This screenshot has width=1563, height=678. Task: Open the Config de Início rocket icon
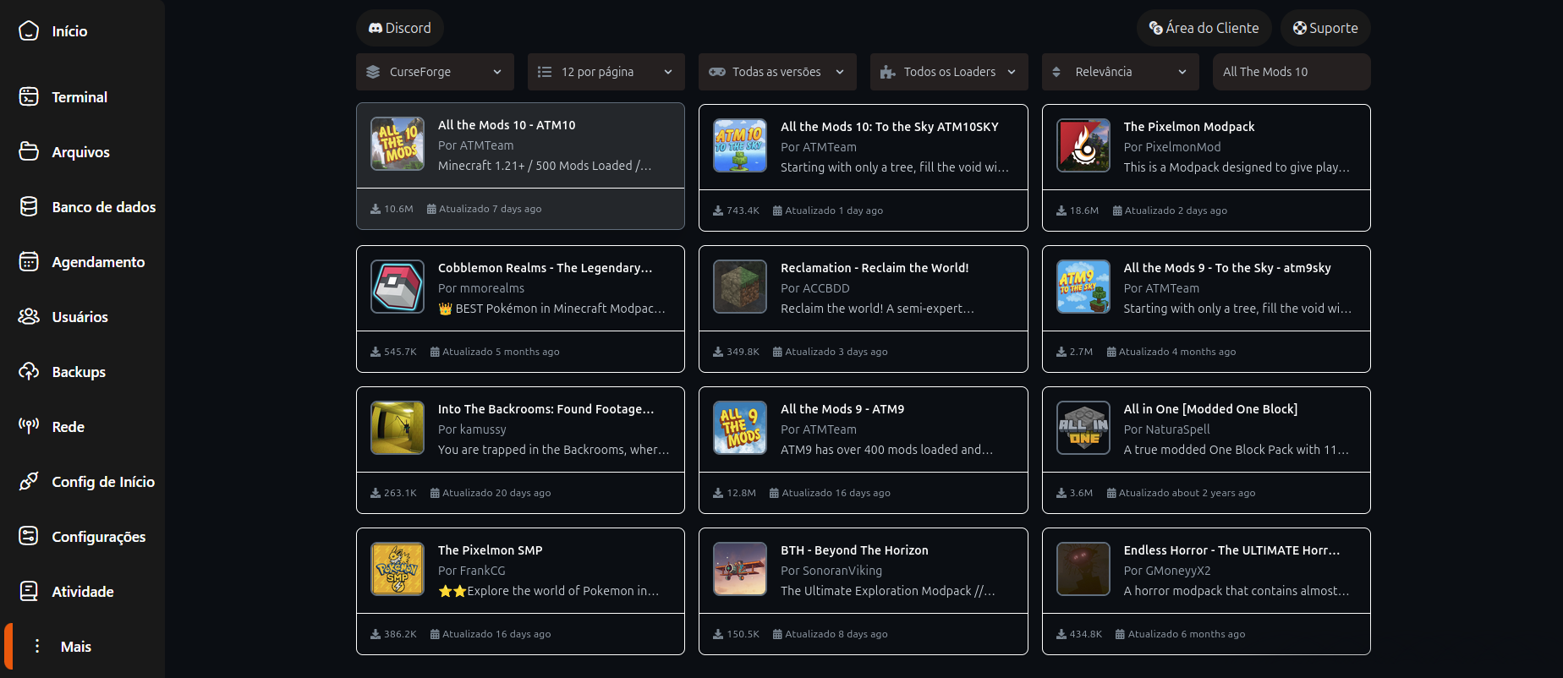tap(29, 482)
